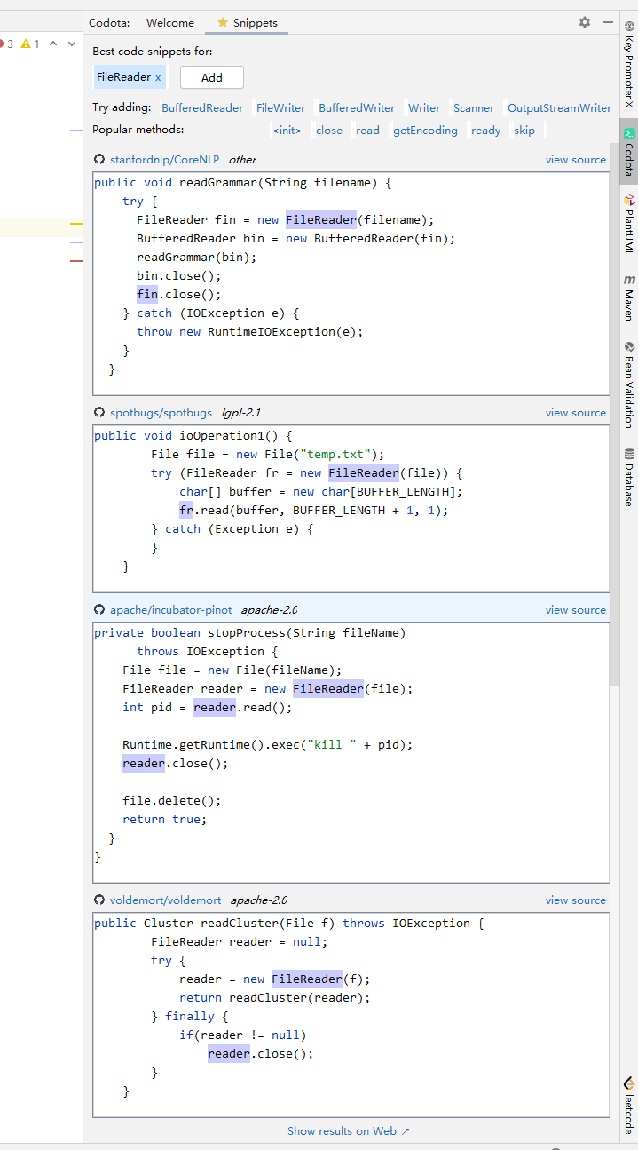Screen dimensions: 638x1150
Task: Open the leetcode tool window
Action: pyautogui.click(x=628, y=1105)
